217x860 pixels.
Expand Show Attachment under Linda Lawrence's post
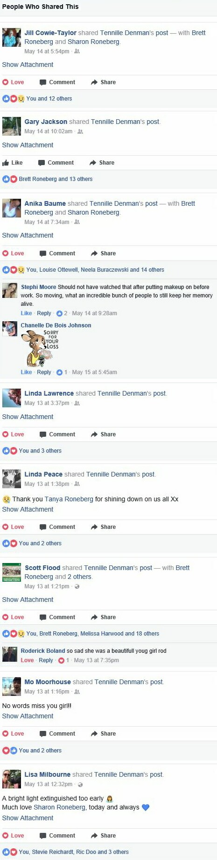28,417
